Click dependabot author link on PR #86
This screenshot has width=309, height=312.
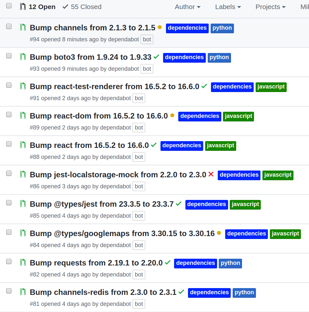pyautogui.click(x=116, y=186)
